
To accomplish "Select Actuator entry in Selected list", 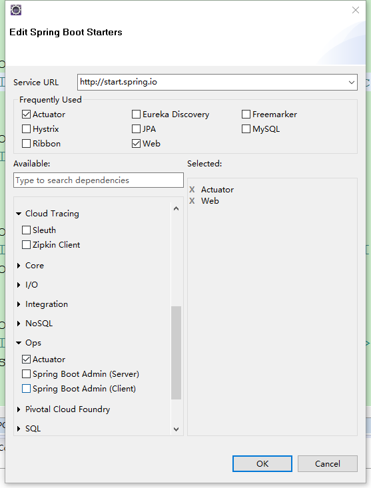I will [217, 190].
